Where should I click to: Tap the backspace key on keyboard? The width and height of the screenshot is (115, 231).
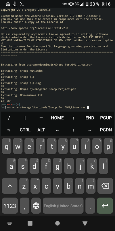[x=105, y=186]
